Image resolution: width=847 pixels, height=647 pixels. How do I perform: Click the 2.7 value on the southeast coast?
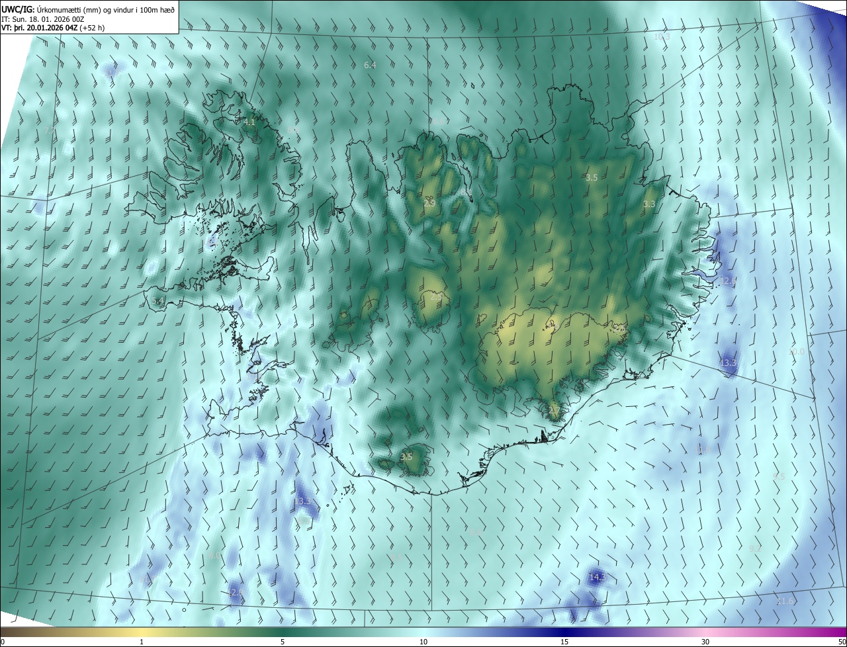point(555,411)
